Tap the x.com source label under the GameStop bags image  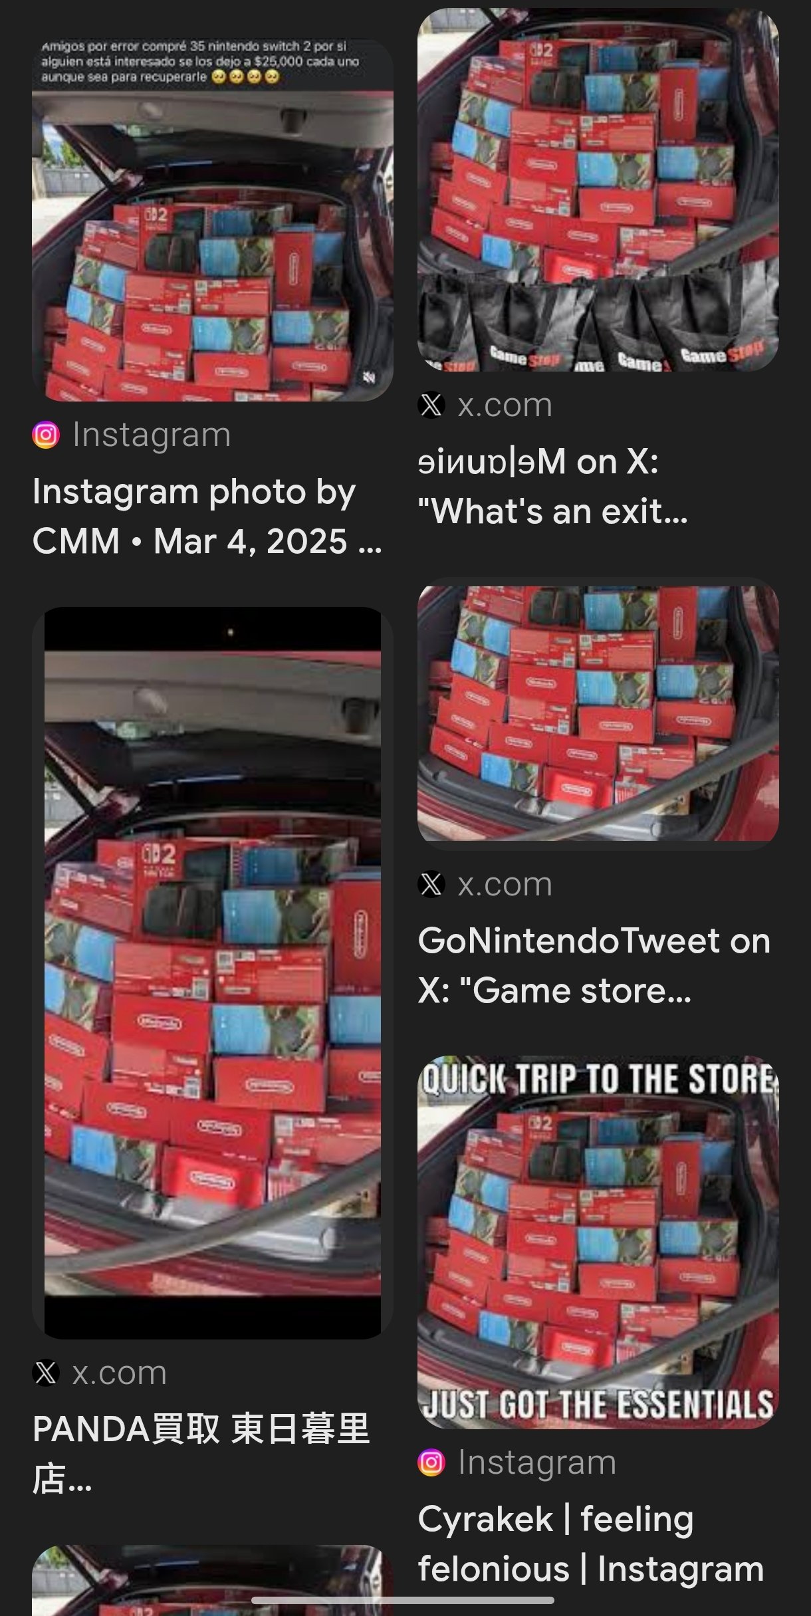coord(505,405)
